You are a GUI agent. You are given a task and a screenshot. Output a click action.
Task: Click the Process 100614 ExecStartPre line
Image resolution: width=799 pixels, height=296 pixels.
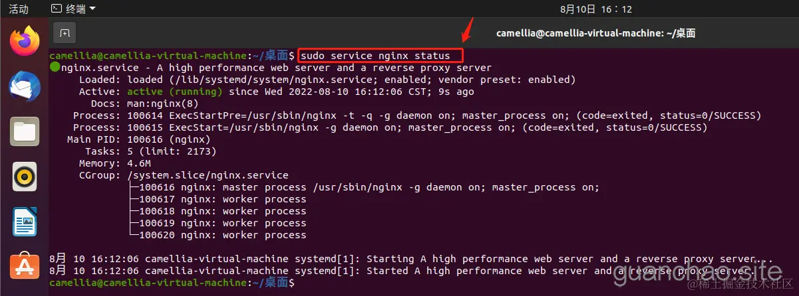coord(417,115)
